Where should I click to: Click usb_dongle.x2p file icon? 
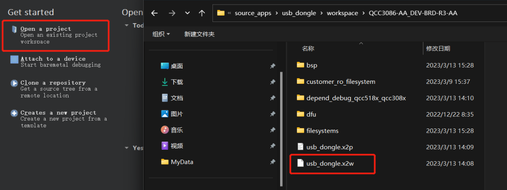point(300,147)
